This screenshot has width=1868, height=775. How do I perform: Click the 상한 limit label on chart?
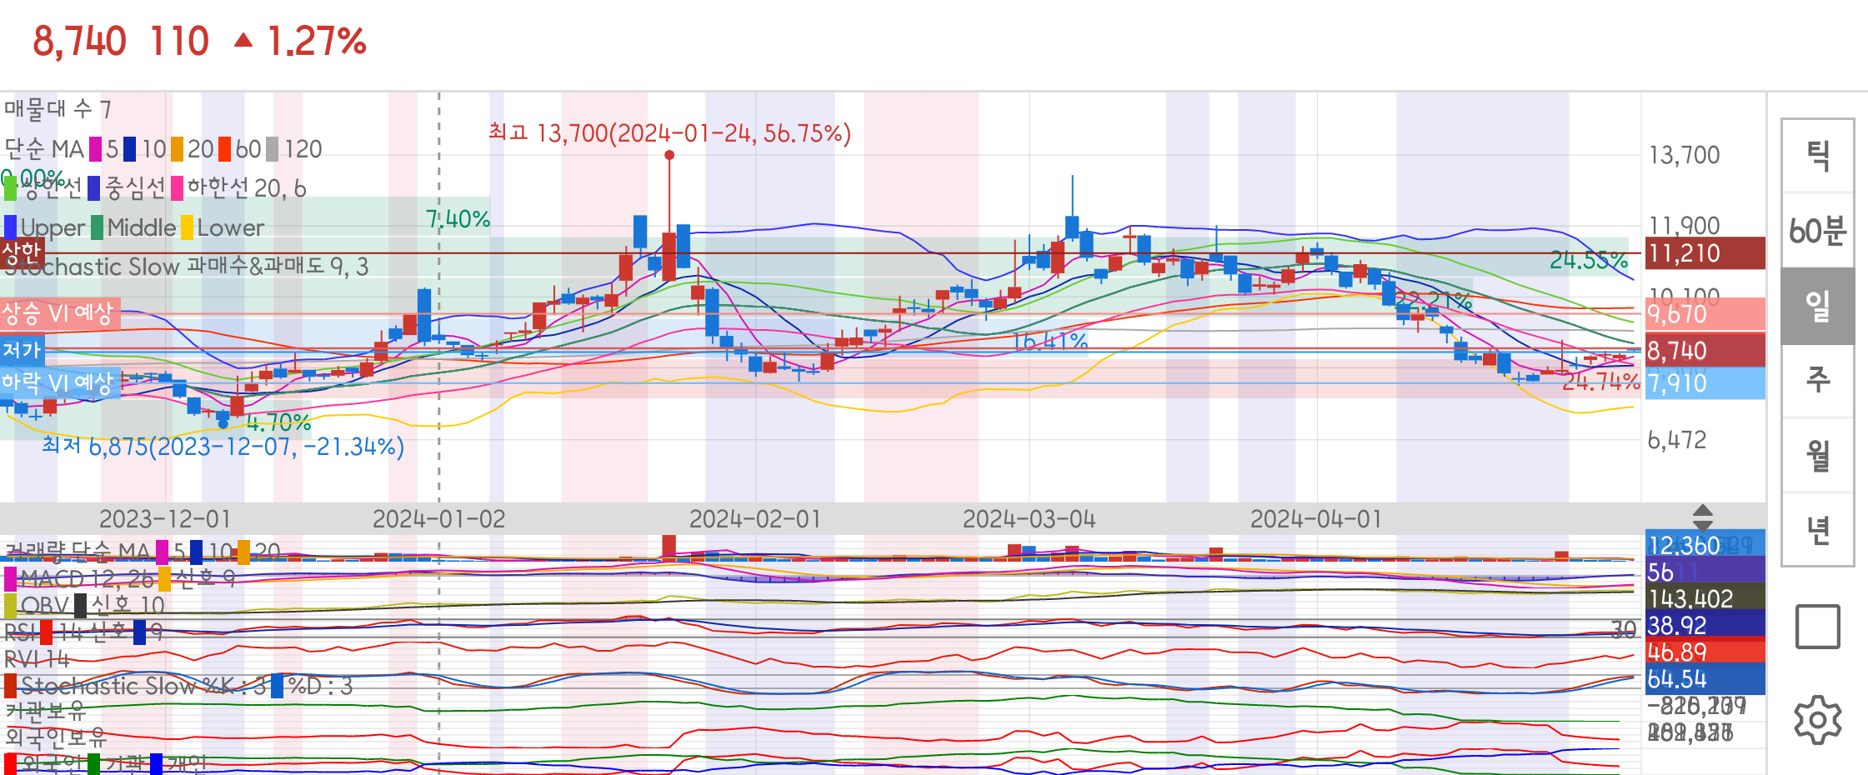pyautogui.click(x=22, y=252)
